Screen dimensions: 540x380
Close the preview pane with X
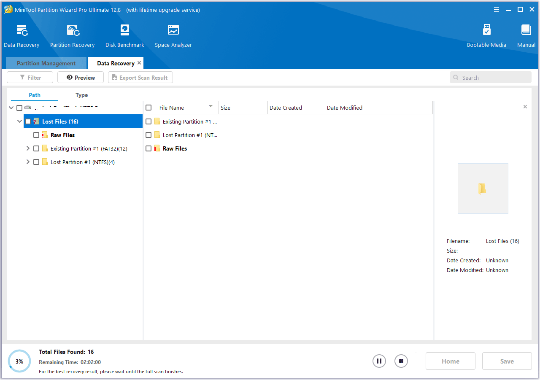pos(525,107)
